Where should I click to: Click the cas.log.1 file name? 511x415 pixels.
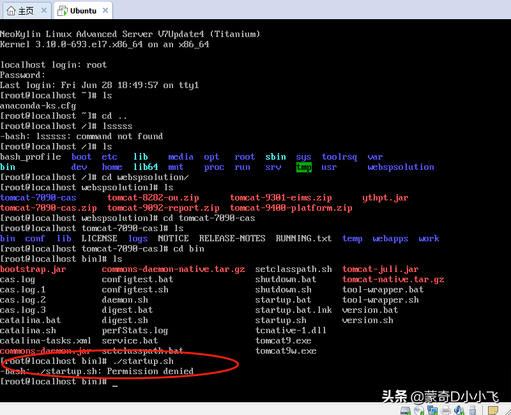point(23,290)
